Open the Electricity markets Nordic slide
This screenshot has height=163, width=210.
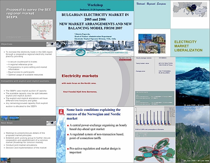pyautogui.click(x=95, y=81)
